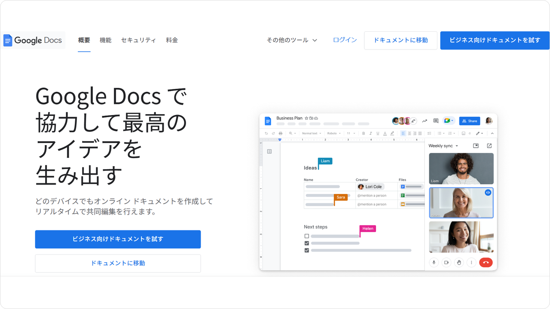
Task: Open the Normal text style dropdown
Action: click(311, 133)
